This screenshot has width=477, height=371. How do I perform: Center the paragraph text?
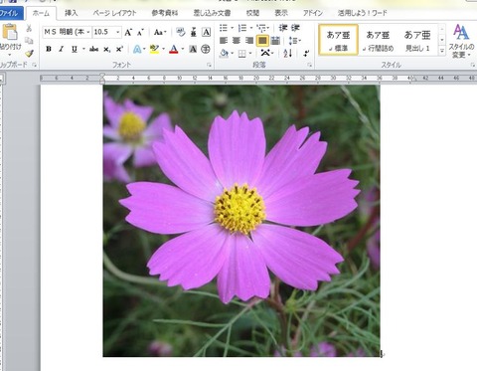[x=237, y=41]
